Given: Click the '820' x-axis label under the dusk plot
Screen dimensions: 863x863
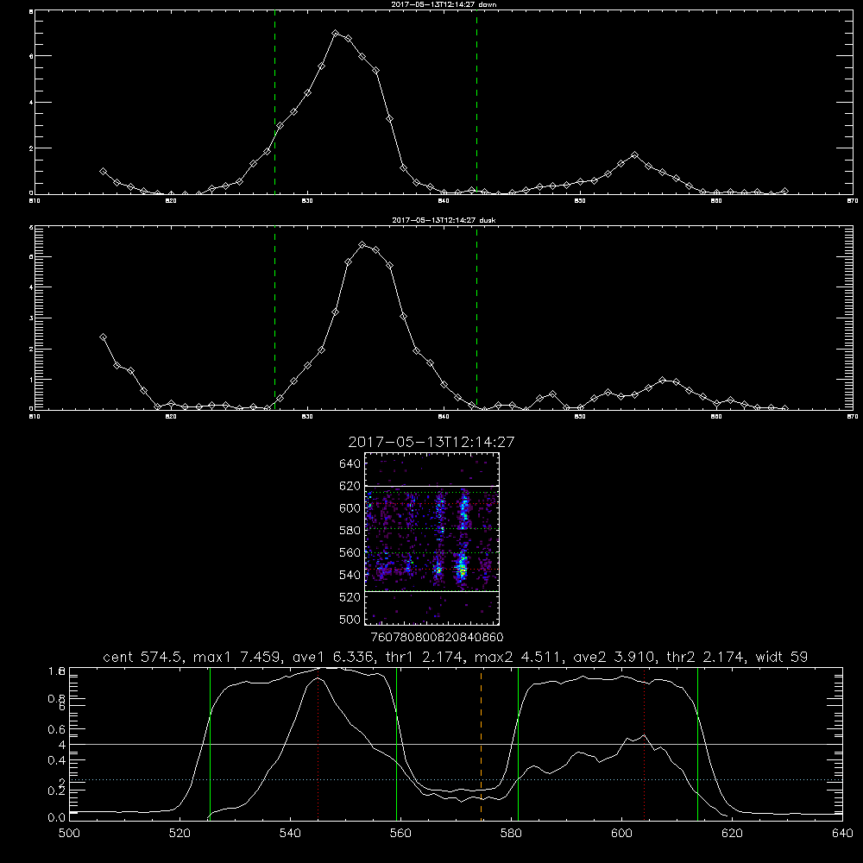Looking at the screenshot, I should pyautogui.click(x=171, y=417).
